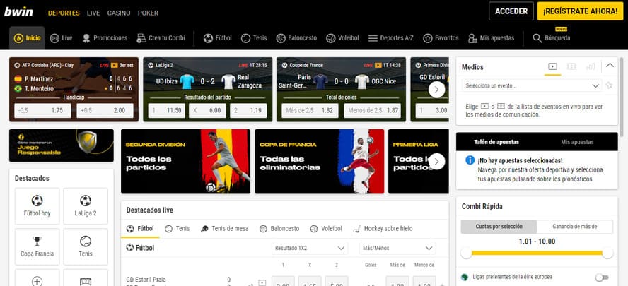Screen dimensions: 628x286
Task: Select Tenis de mesa live tab
Action: pyautogui.click(x=225, y=228)
